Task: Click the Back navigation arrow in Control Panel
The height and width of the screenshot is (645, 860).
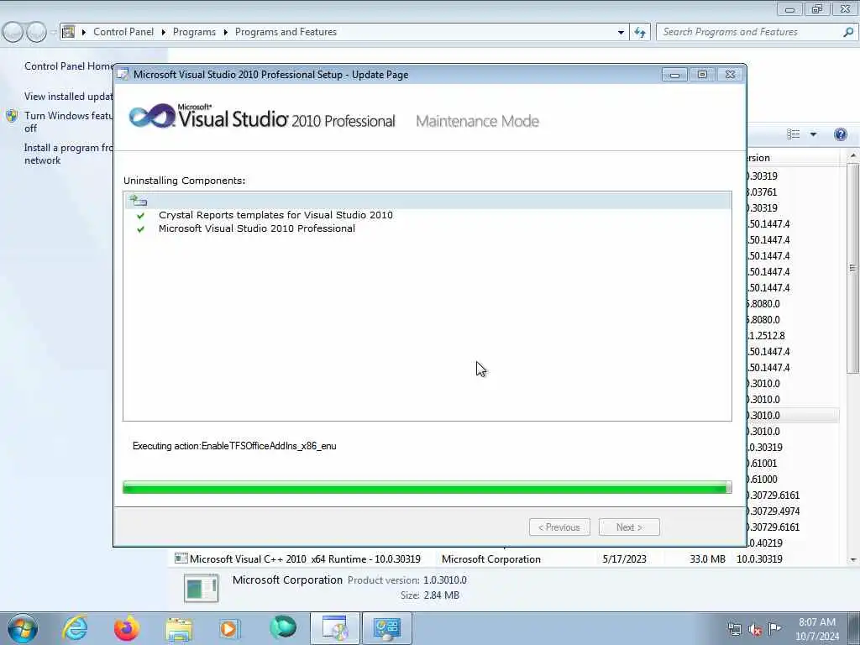Action: [x=13, y=33]
